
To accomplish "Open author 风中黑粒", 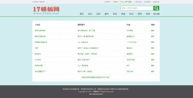I will coord(130,30).
